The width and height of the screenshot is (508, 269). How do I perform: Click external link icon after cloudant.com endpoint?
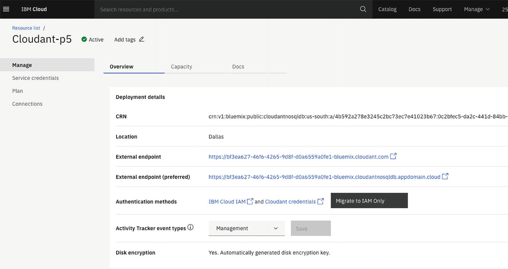pyautogui.click(x=393, y=156)
